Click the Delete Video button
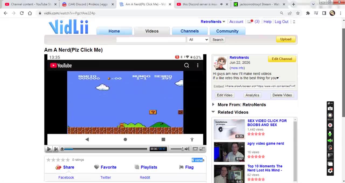This screenshot has height=183, width=345. [x=282, y=95]
